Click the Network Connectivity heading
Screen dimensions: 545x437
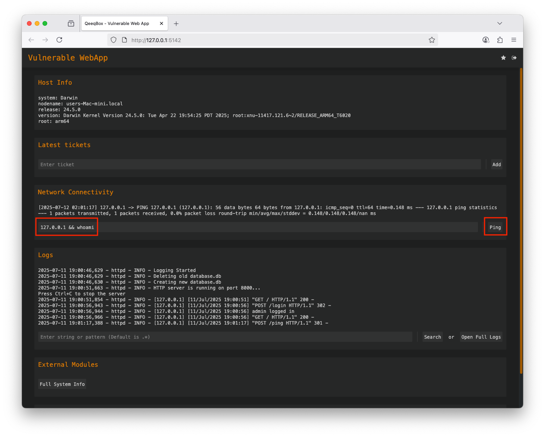pyautogui.click(x=76, y=192)
